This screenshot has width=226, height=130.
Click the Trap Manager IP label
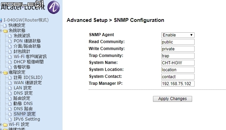(105, 83)
